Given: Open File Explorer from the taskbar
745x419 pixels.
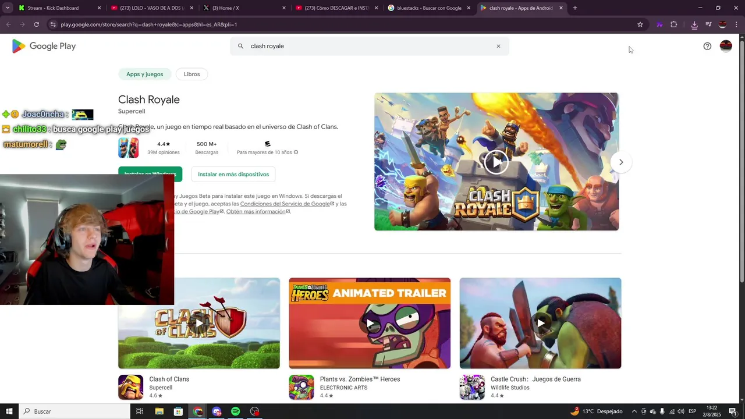Looking at the screenshot, I should click(x=159, y=411).
